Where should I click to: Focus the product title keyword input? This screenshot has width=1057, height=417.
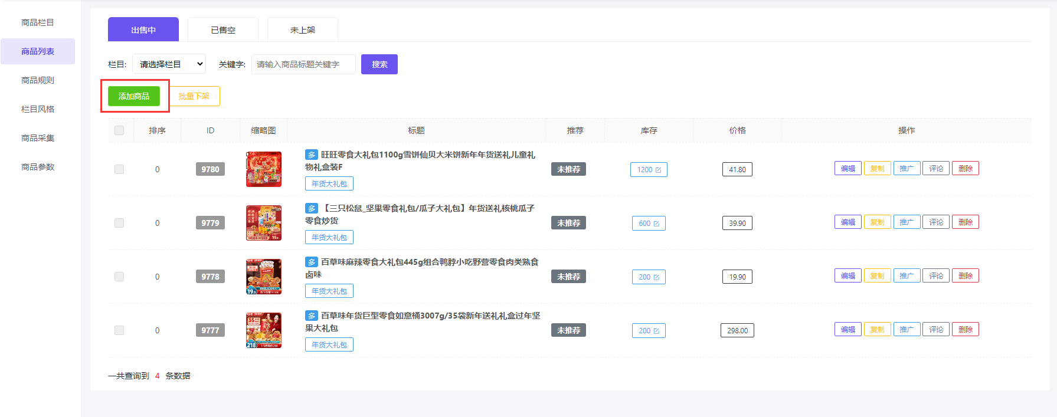303,64
